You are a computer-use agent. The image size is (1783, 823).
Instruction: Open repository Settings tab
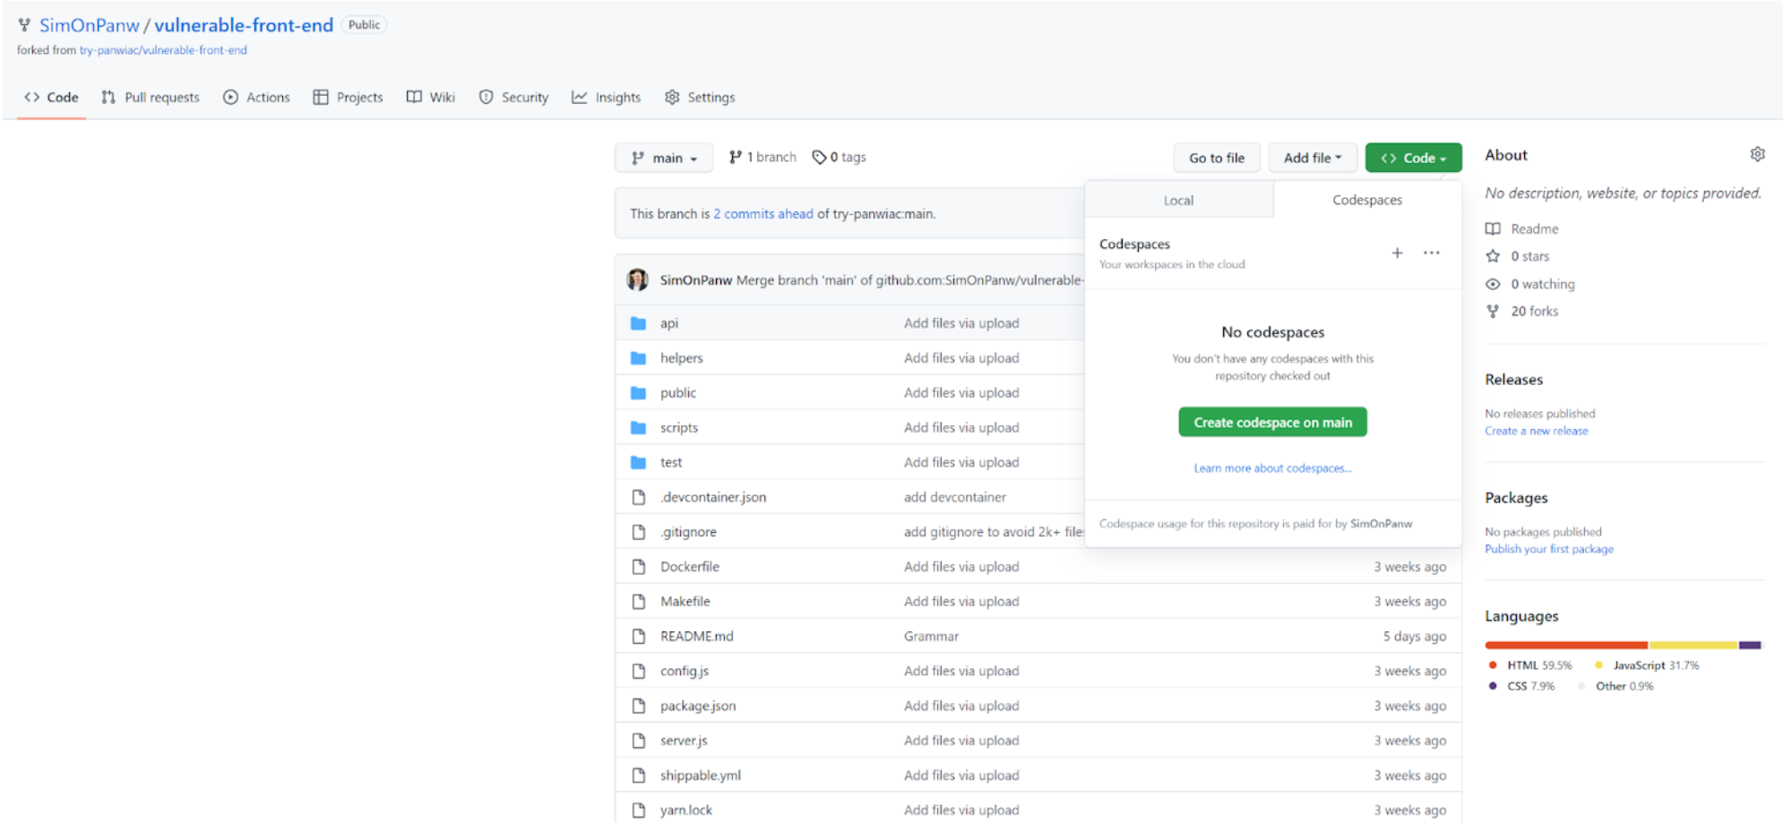[700, 98]
